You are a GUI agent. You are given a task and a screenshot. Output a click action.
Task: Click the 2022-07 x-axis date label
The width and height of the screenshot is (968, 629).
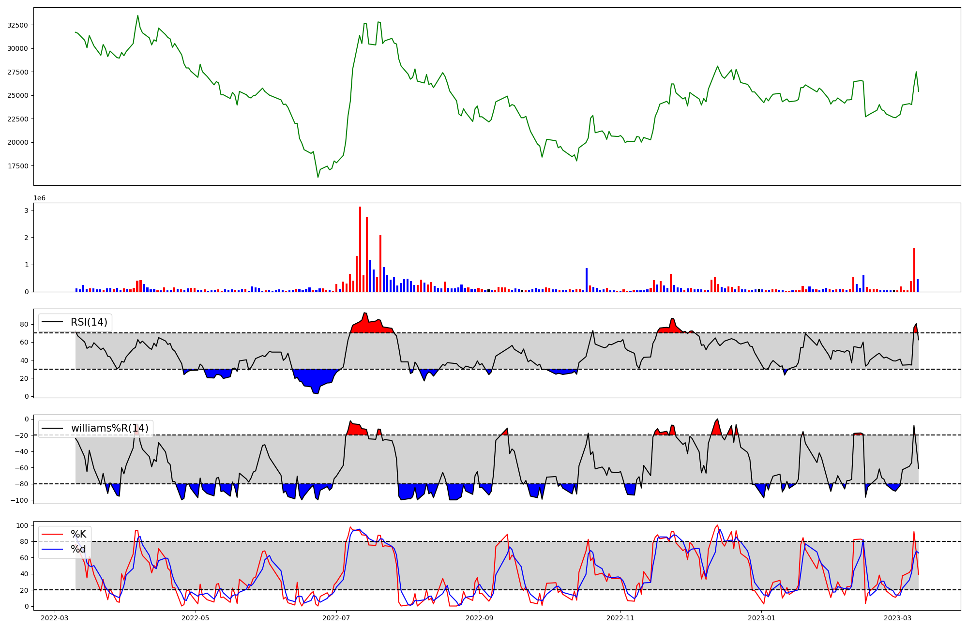coord(336,618)
